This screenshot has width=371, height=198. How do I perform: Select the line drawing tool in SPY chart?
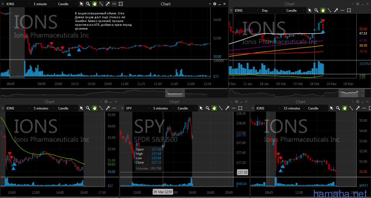point(221,108)
